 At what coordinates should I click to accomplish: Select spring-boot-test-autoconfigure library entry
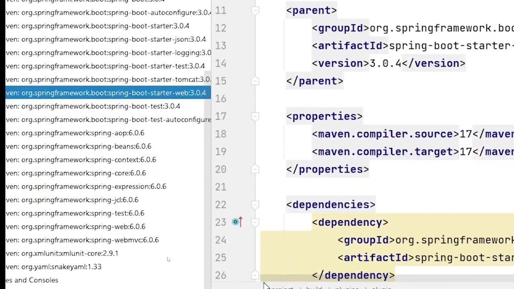click(108, 120)
